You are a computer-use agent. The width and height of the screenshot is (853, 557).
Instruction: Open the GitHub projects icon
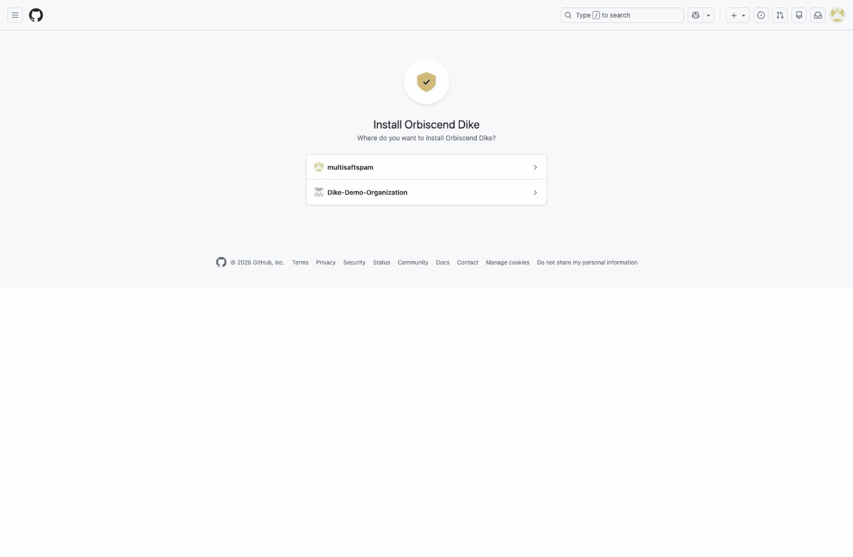(x=799, y=15)
